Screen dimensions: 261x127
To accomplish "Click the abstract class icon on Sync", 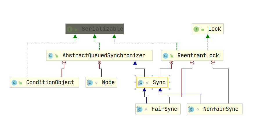I will click(141, 83).
